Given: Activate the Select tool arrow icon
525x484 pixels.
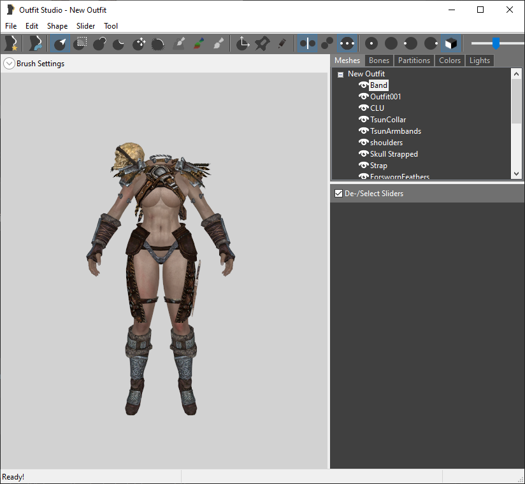Looking at the screenshot, I should point(61,43).
